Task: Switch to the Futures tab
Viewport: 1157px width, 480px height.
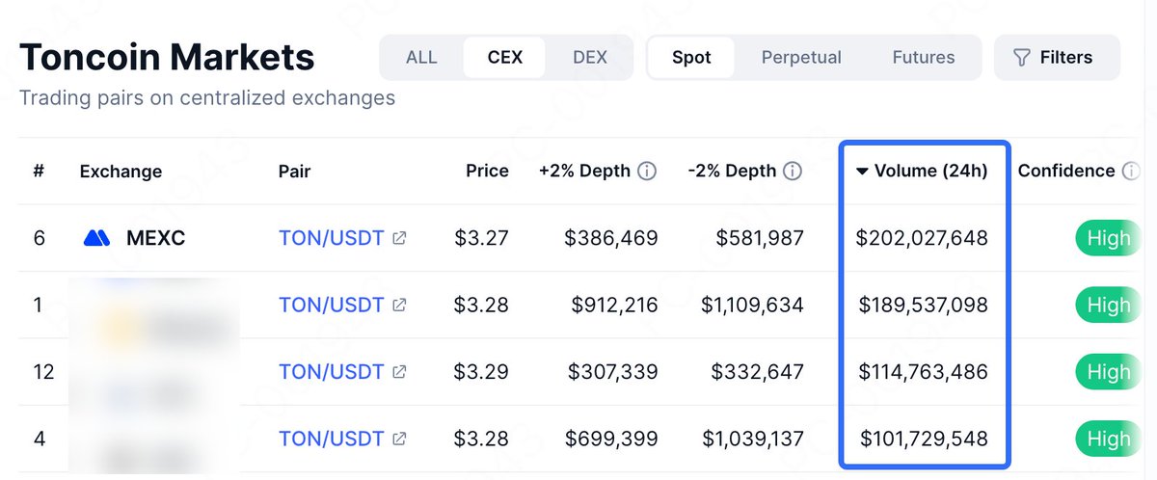Action: (923, 57)
